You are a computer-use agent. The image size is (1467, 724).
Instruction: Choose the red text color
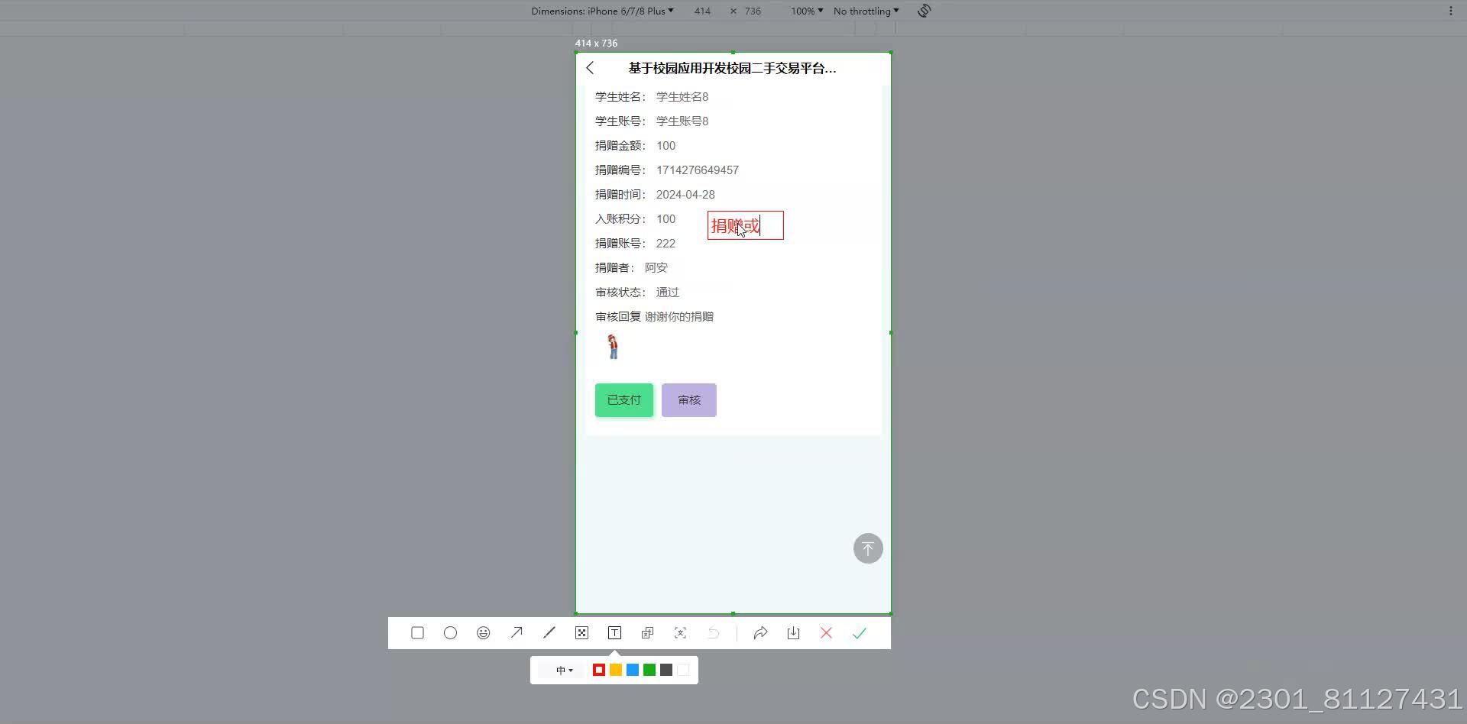(599, 670)
